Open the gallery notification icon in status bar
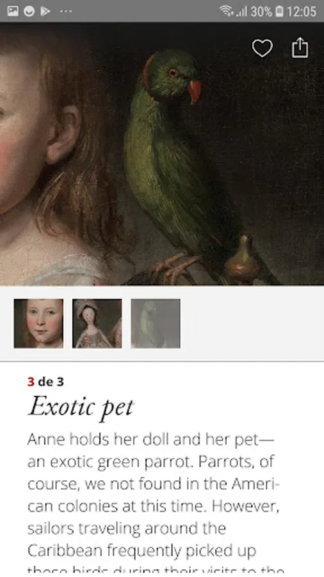 13,12
